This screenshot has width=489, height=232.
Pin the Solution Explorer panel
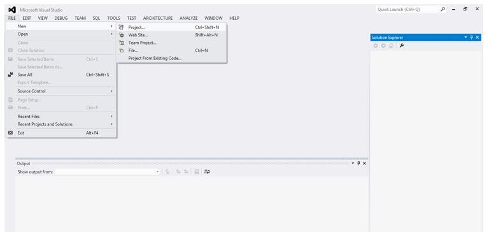[x=472, y=37]
